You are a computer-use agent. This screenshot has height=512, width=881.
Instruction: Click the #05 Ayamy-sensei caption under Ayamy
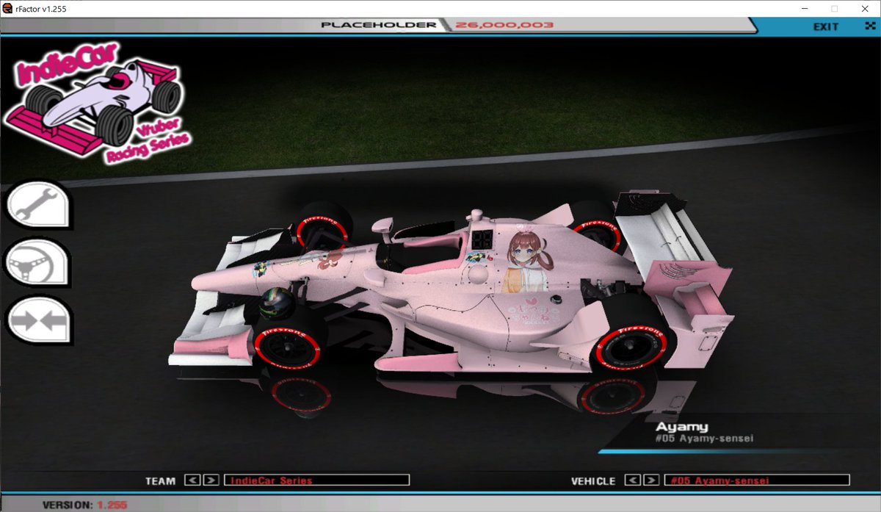tap(704, 439)
